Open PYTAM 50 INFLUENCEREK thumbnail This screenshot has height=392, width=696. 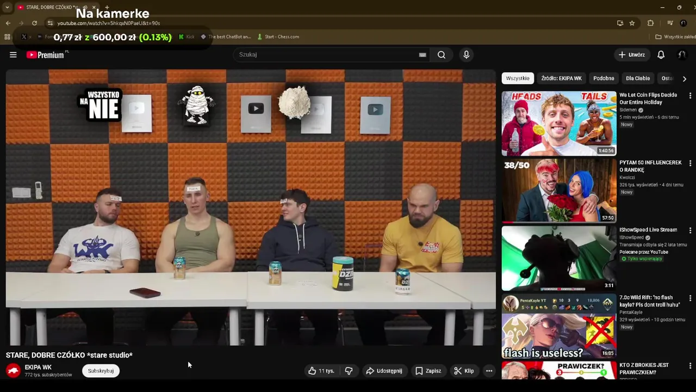[559, 191]
